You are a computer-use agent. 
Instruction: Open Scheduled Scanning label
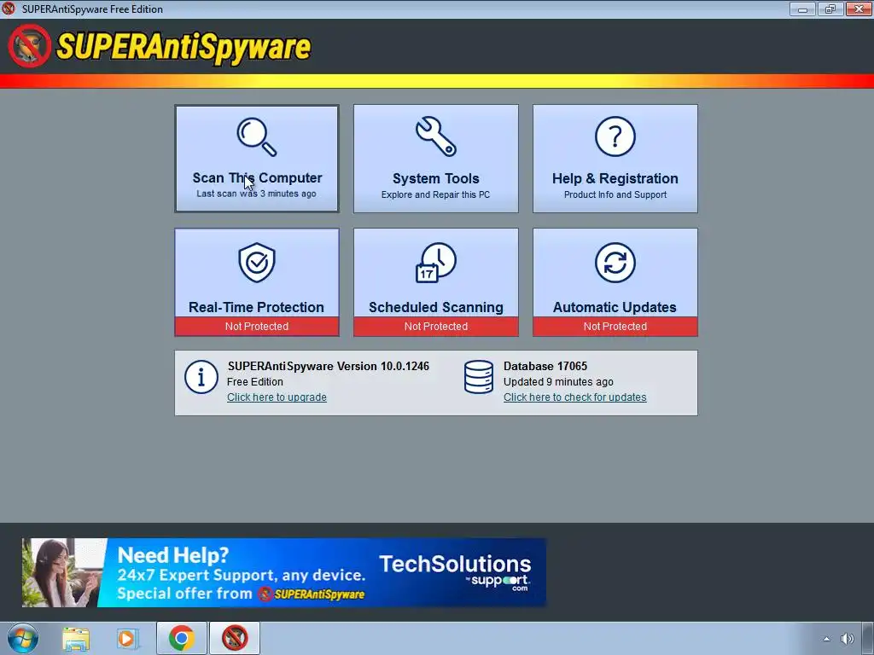tap(436, 307)
